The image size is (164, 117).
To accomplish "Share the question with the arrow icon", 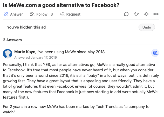I will click(146, 14).
